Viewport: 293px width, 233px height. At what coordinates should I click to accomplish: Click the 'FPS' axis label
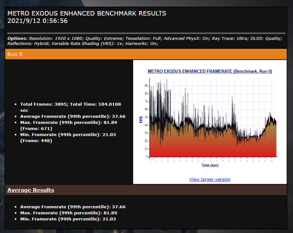point(141,120)
